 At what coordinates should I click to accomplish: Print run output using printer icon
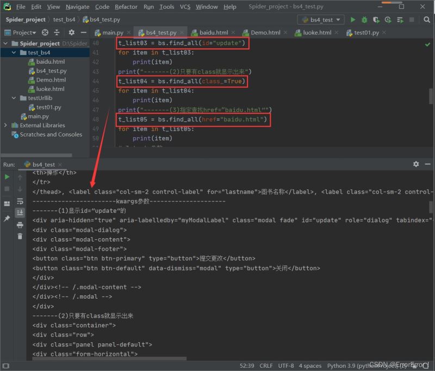click(20, 225)
